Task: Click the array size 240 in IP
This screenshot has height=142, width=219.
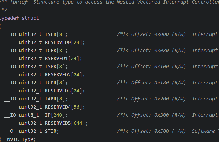Action: point(58,115)
